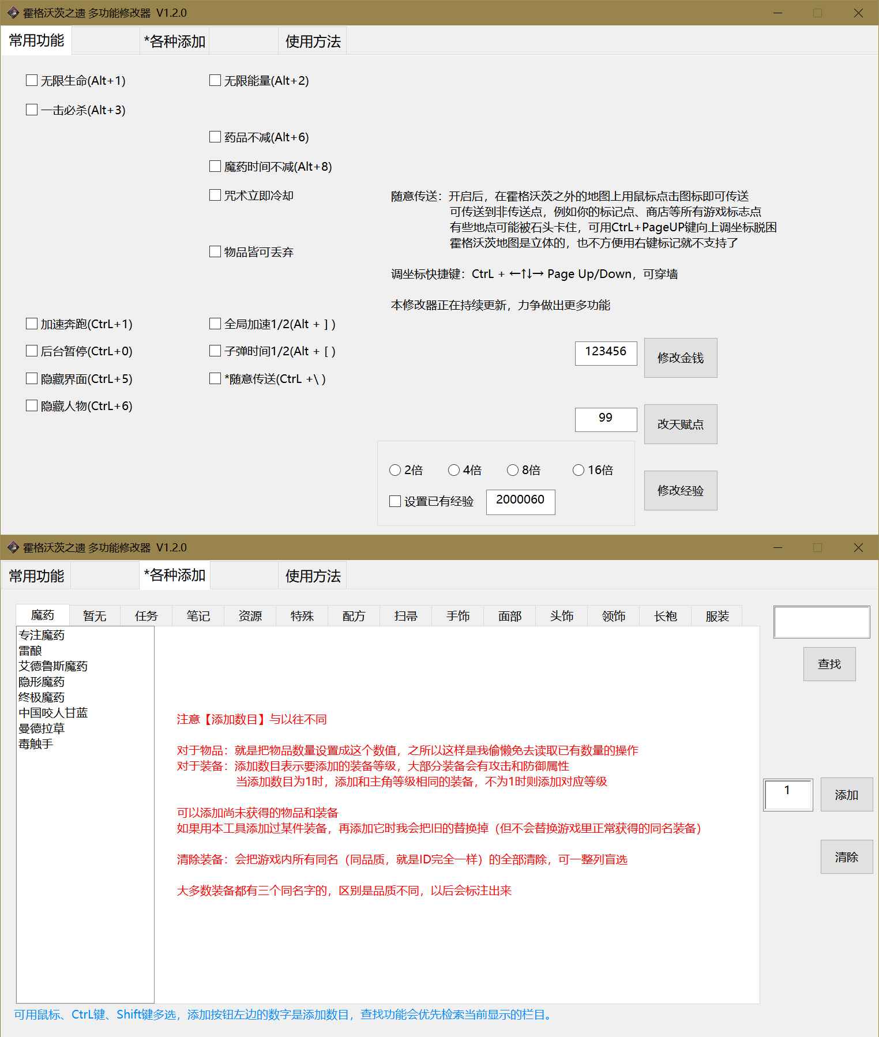Switch to 使用方法 tab in top window
This screenshot has width=879, height=1037.
[x=313, y=42]
